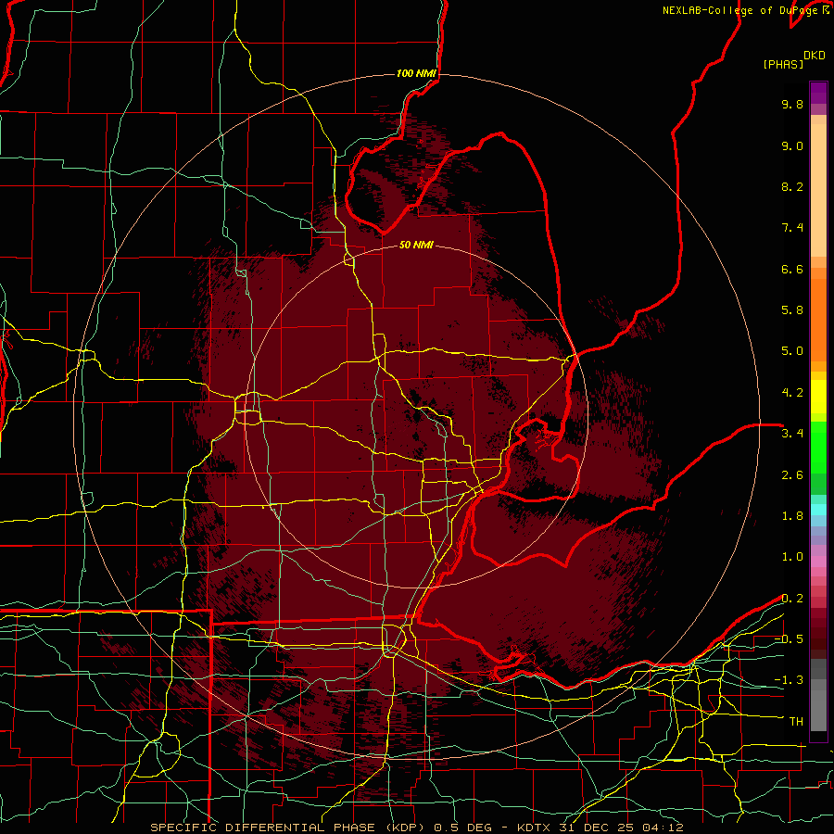
Task: Pick the orange segment of the color bar
Action: tap(818, 320)
